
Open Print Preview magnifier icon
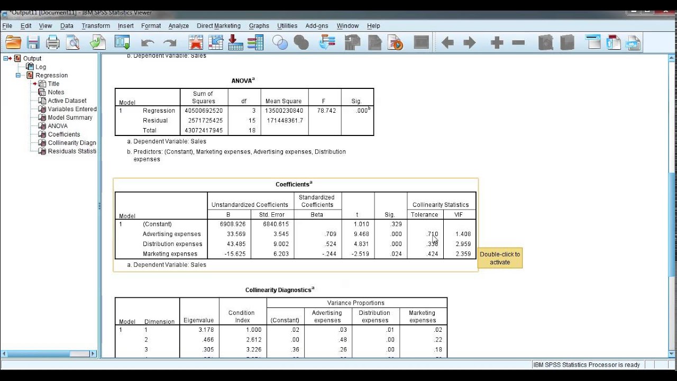72,43
